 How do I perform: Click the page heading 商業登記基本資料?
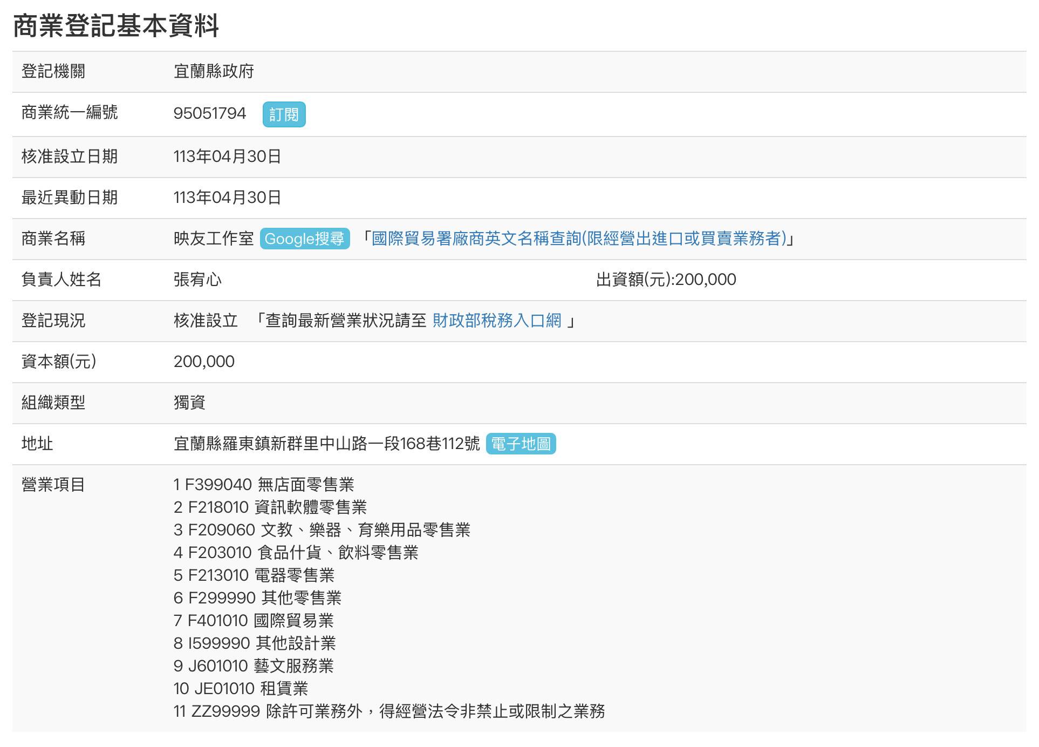[115, 26]
